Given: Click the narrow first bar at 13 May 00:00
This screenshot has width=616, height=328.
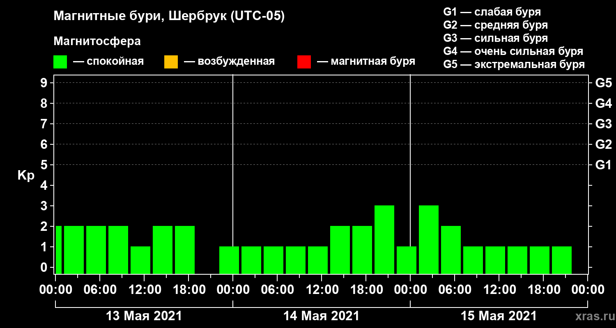Looking at the screenshot, I should [58, 250].
